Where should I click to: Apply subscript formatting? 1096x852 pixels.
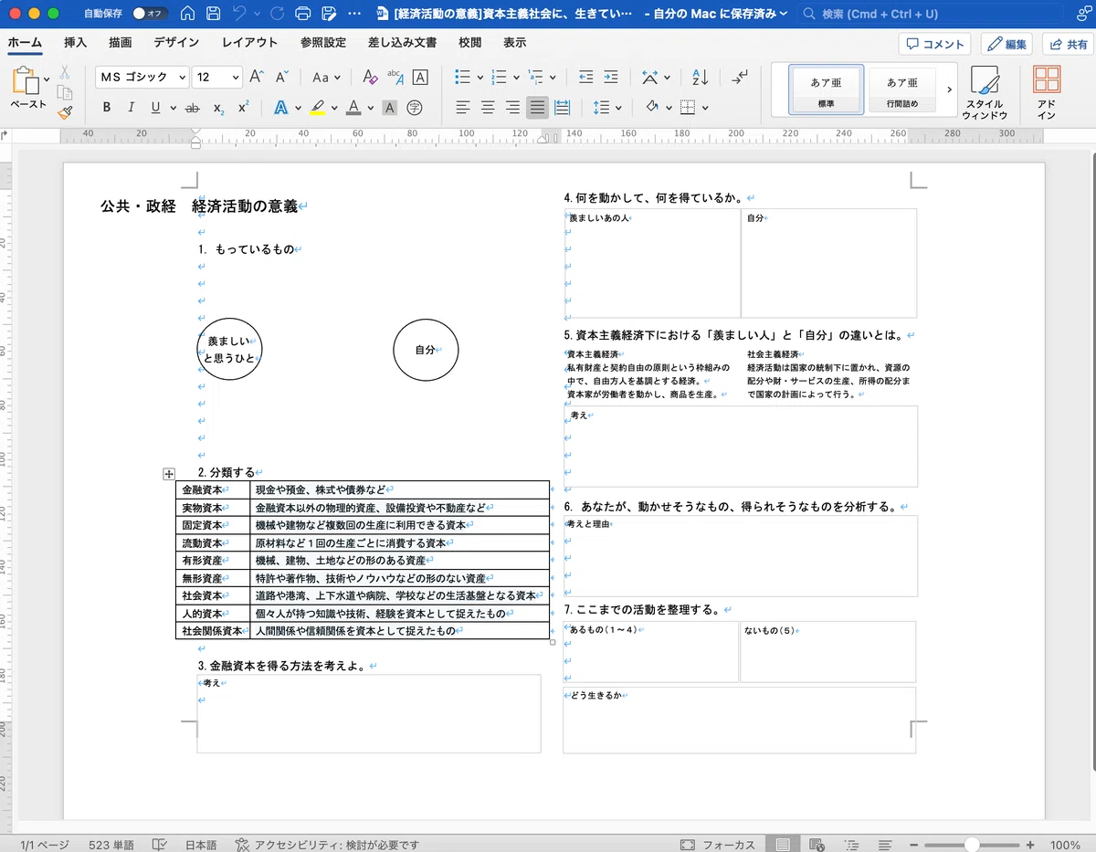pyautogui.click(x=219, y=108)
